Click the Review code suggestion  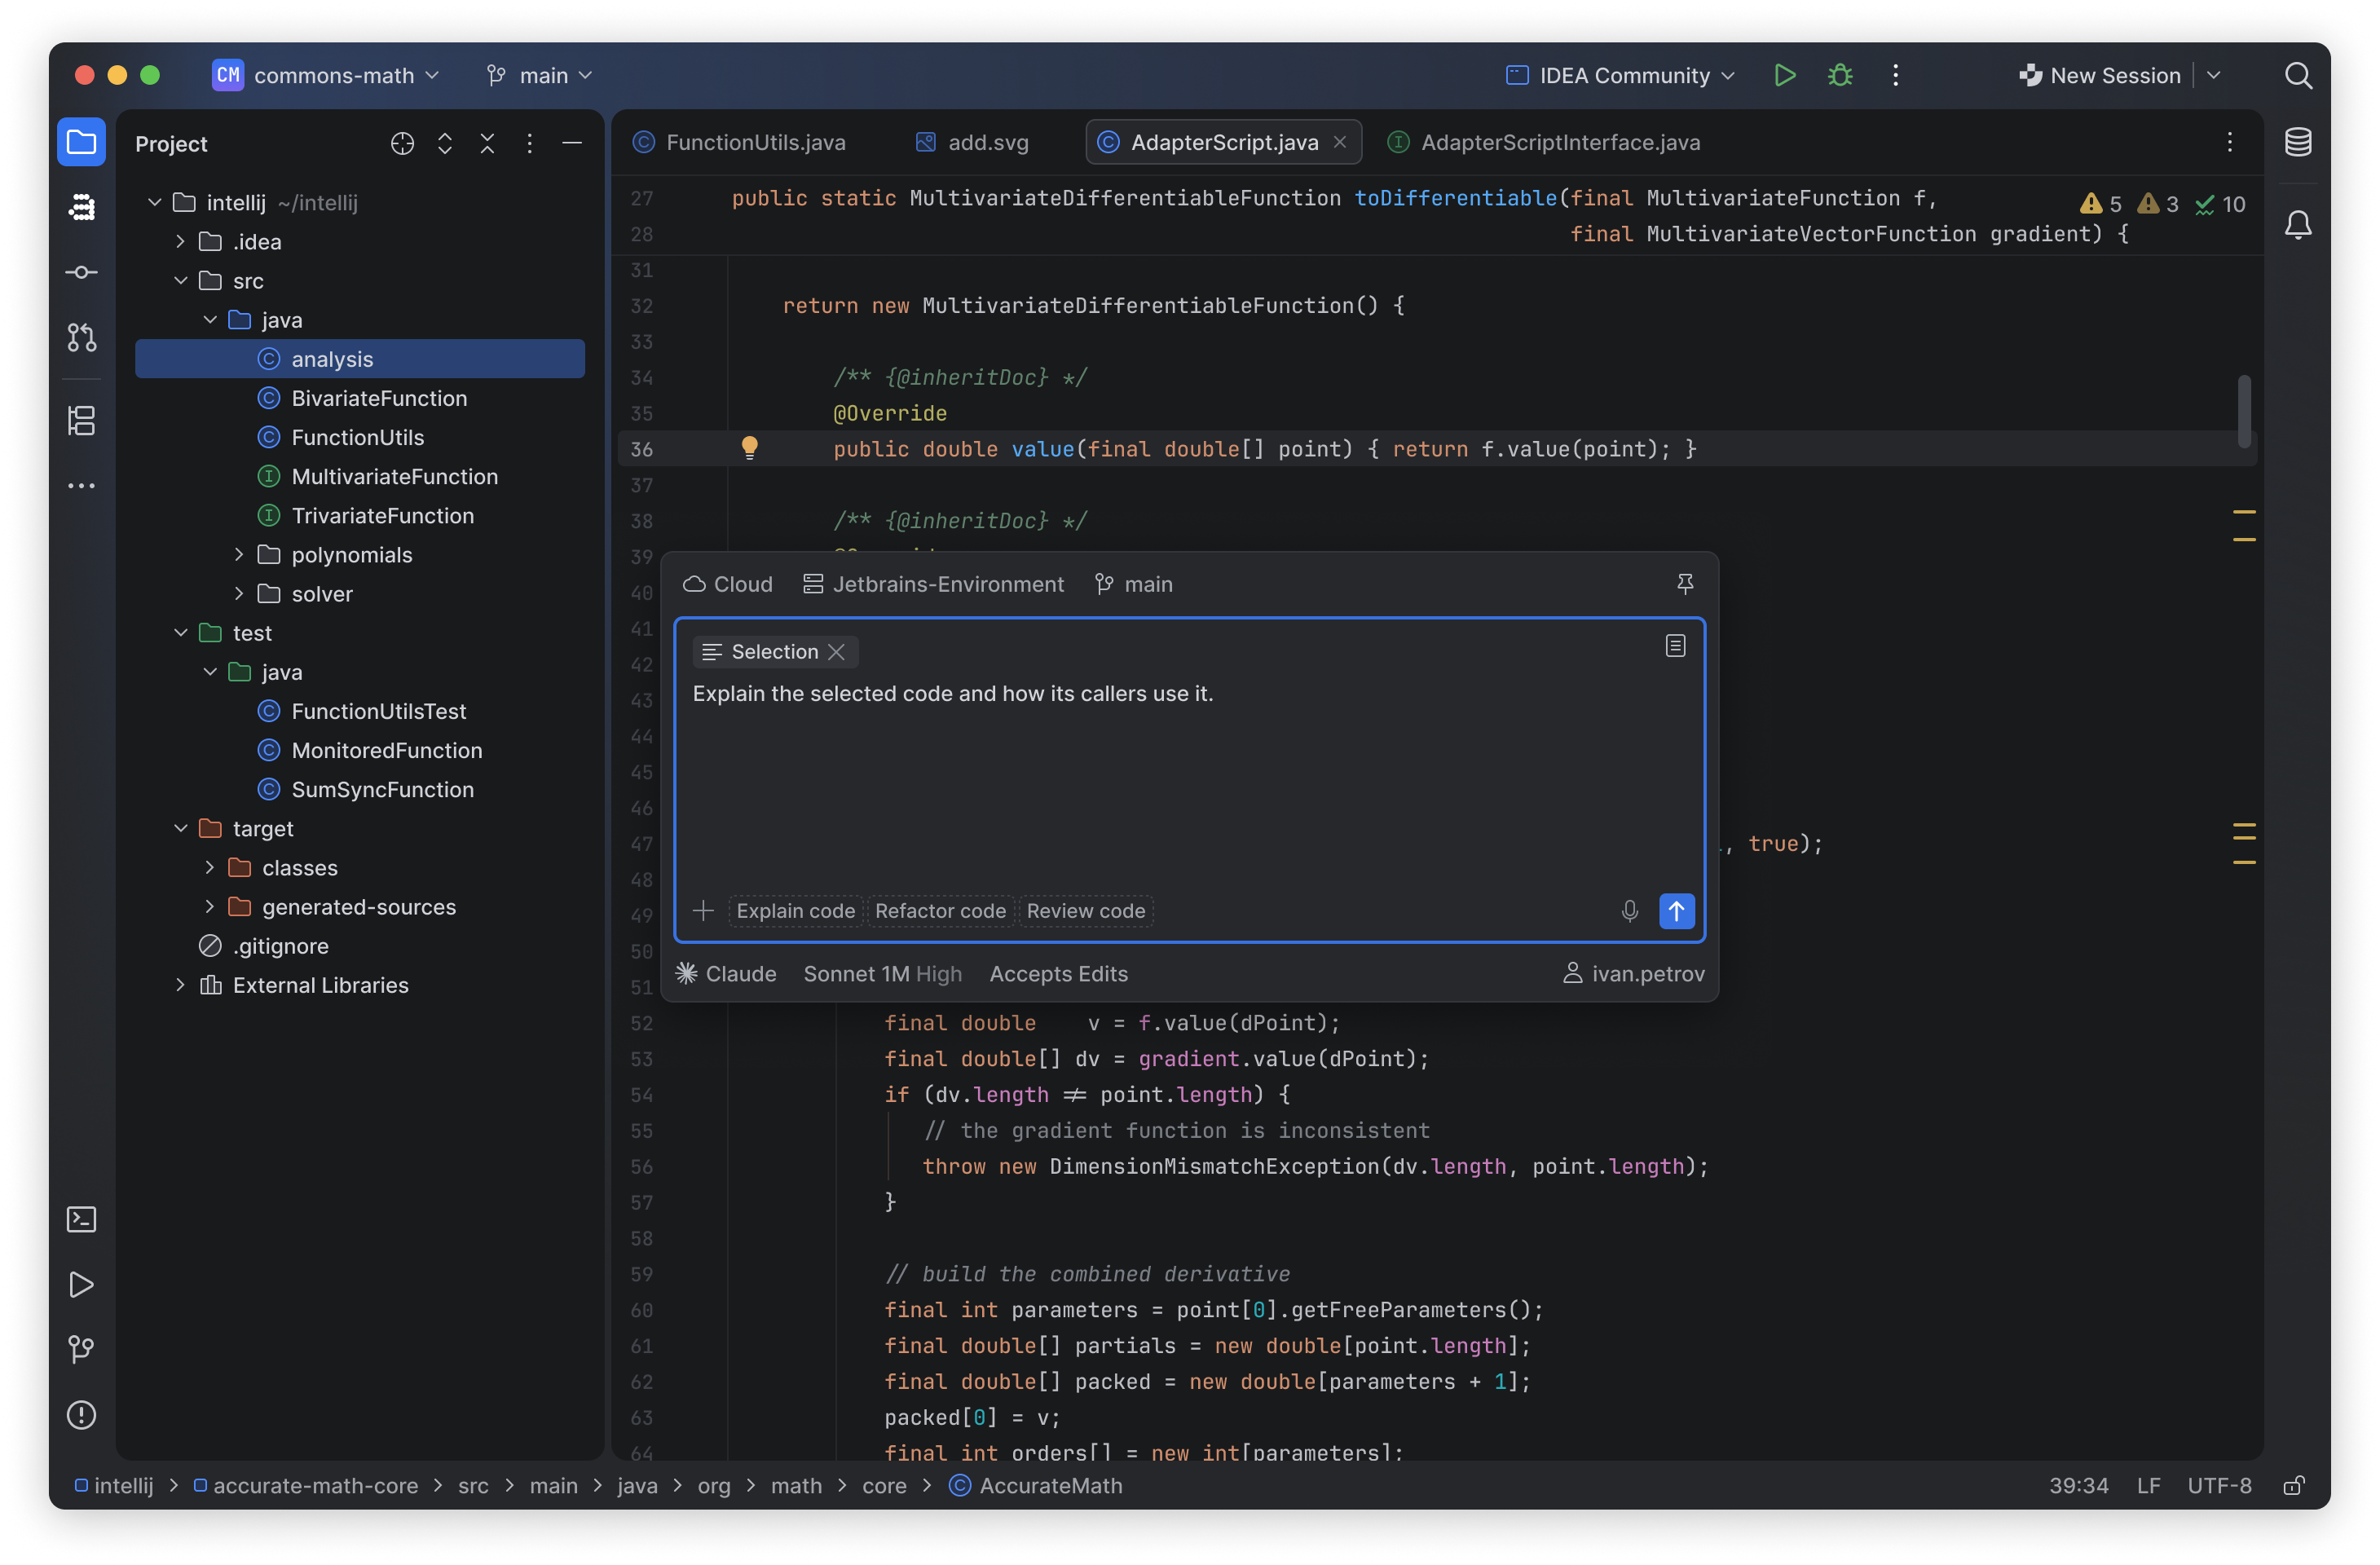pyautogui.click(x=1085, y=911)
